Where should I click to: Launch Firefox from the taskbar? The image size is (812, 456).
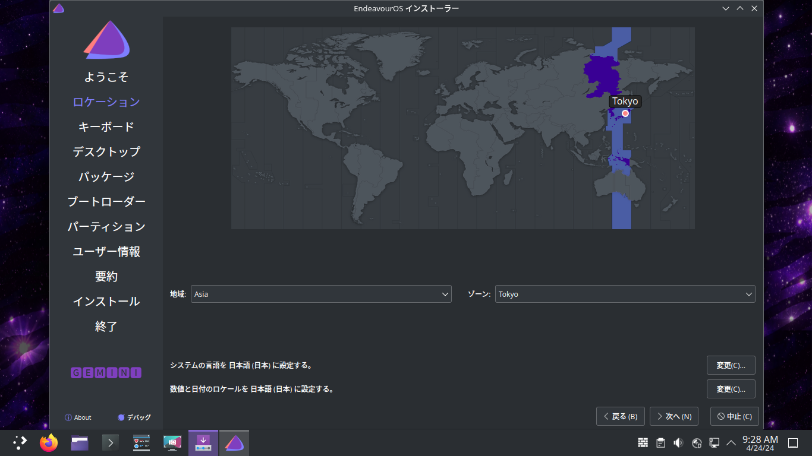click(49, 442)
